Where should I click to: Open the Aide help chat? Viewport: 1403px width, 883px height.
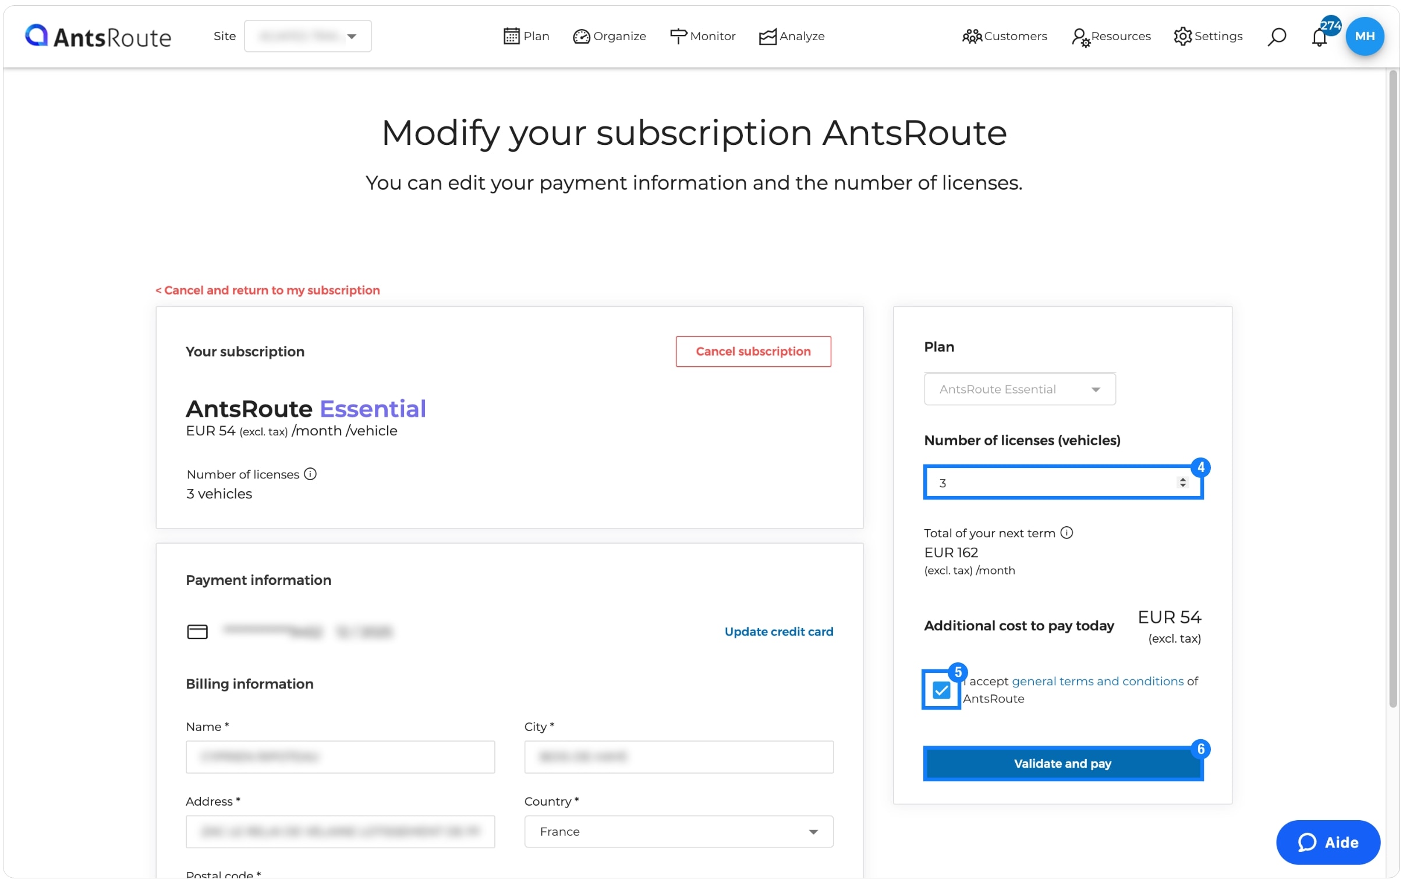tap(1328, 842)
